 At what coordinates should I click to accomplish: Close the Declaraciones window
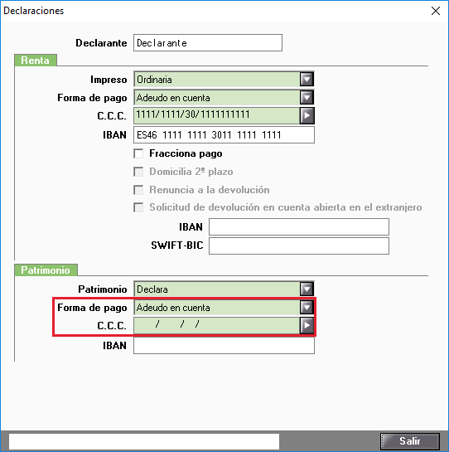tap(436, 11)
